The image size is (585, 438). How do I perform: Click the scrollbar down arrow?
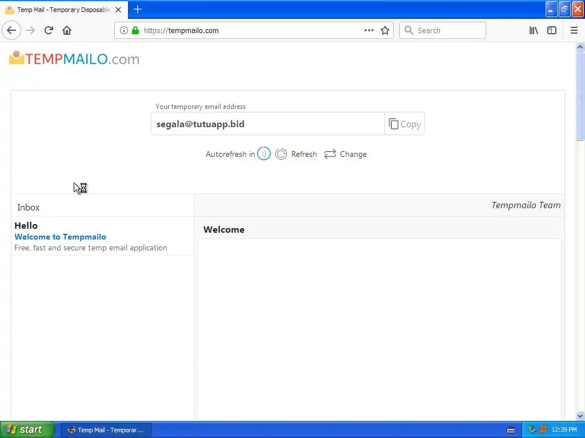pos(580,416)
